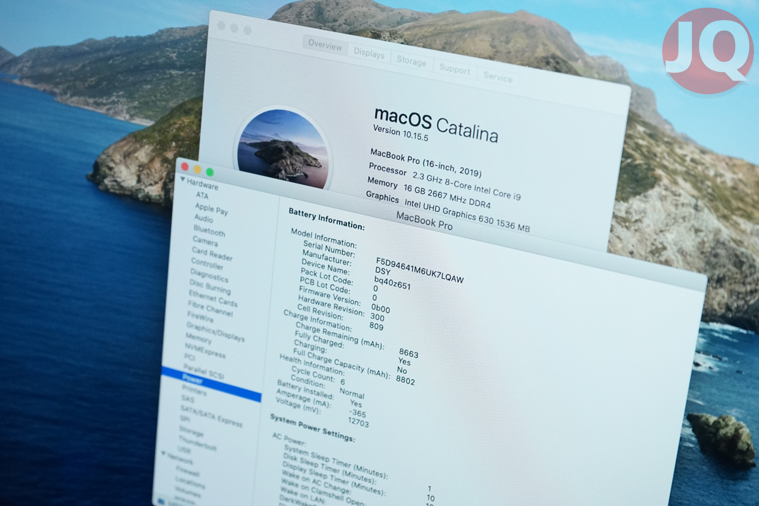Open the Diagnostics entry
This screenshot has width=759, height=506.
(209, 276)
